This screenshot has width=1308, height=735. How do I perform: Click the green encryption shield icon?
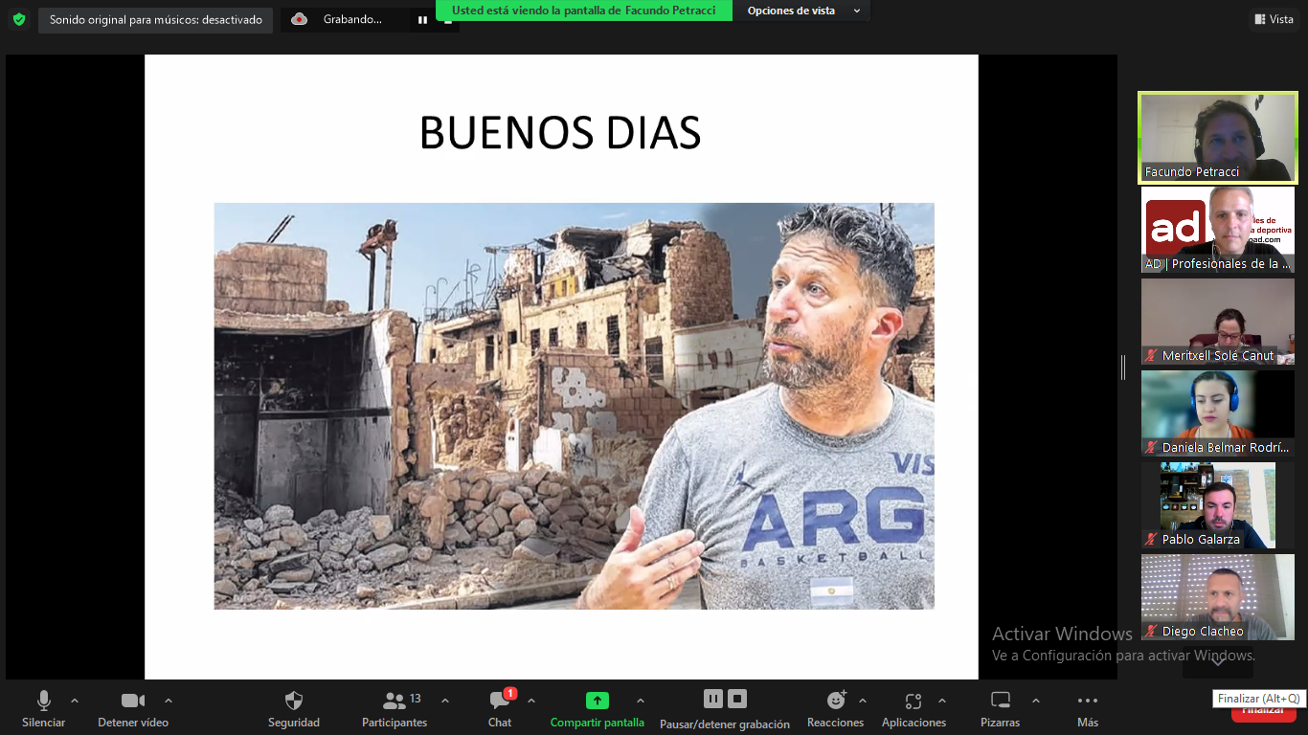[x=19, y=19]
